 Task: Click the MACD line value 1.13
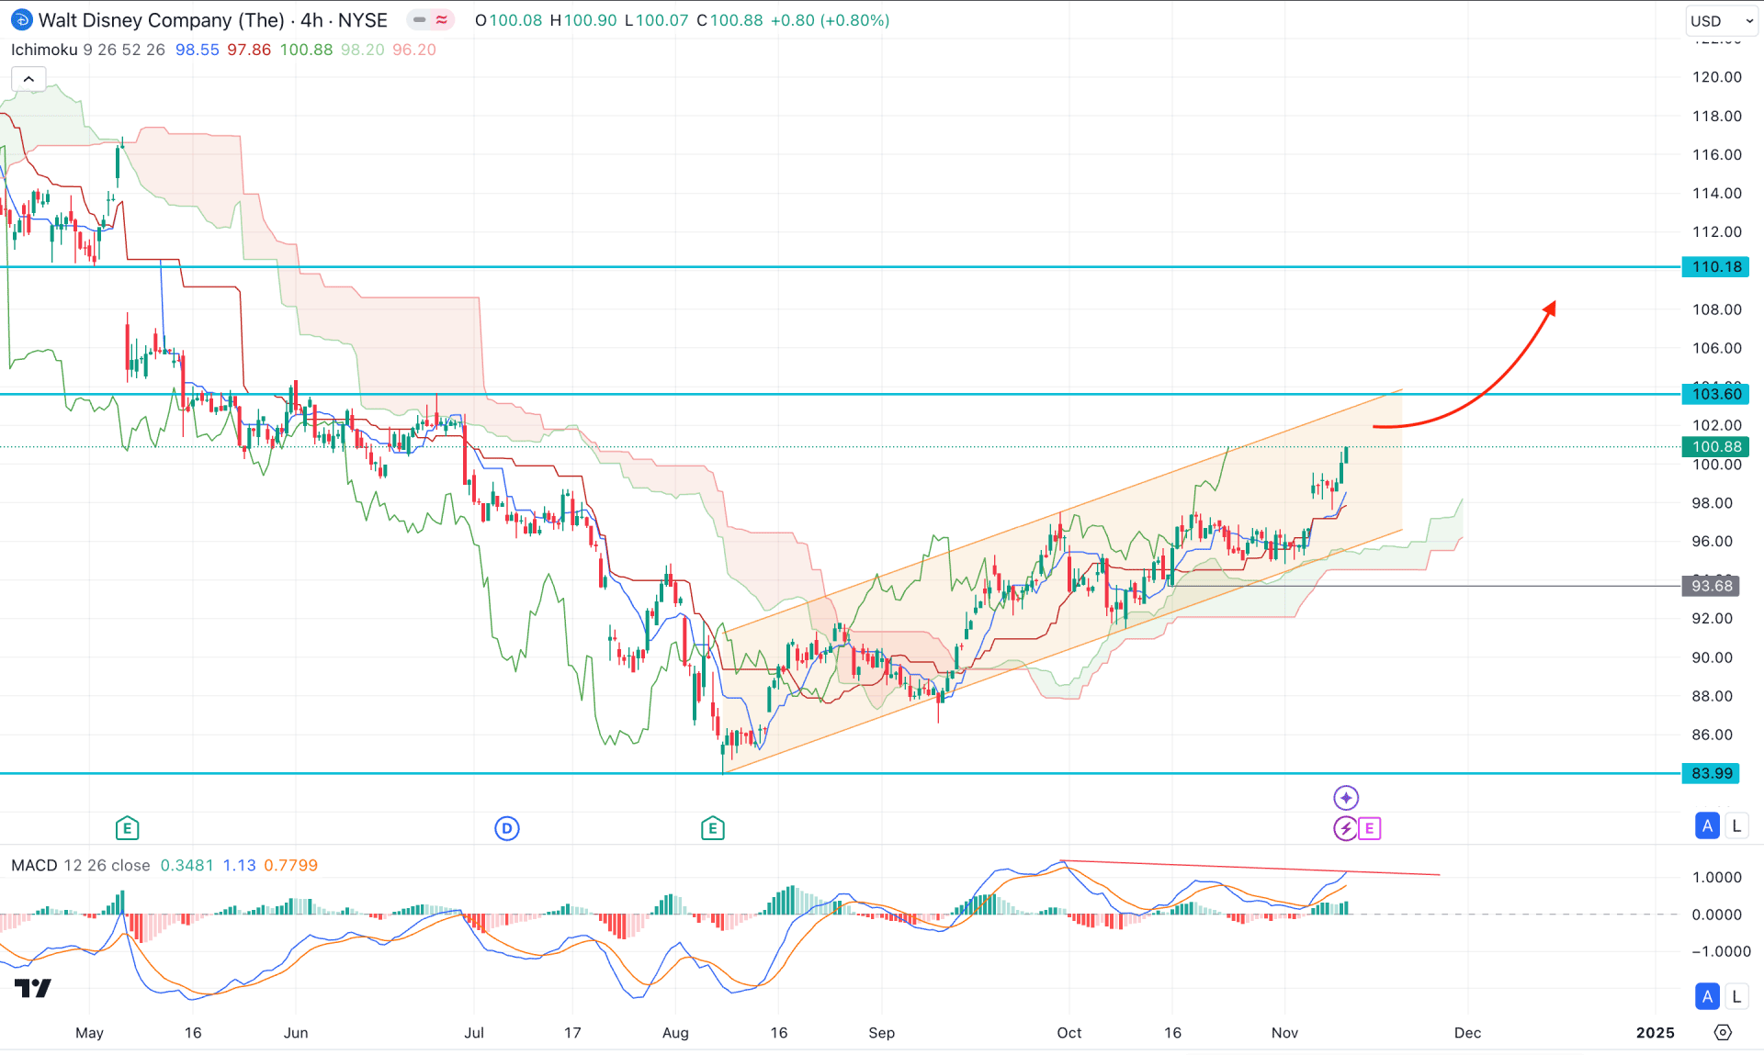[239, 865]
